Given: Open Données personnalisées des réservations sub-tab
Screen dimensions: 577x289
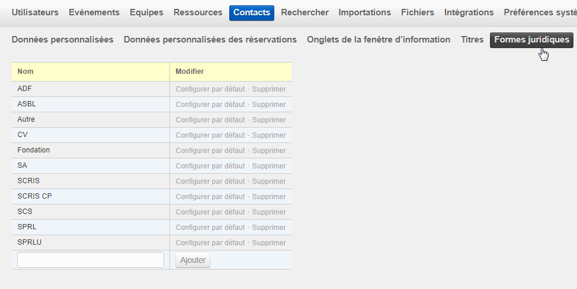Looking at the screenshot, I should 210,40.
